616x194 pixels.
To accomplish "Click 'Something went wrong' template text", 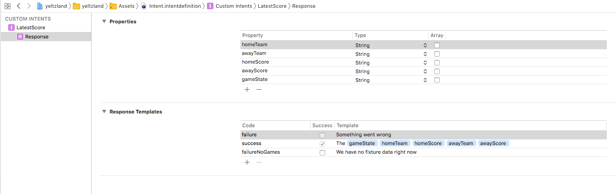I will click(x=364, y=135).
